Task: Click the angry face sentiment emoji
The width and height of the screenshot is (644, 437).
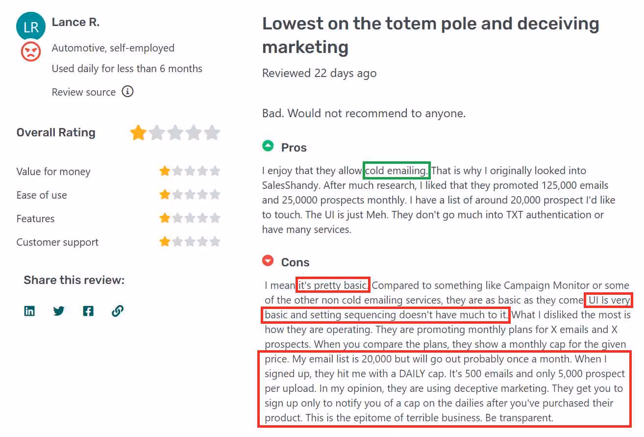Action: click(30, 51)
